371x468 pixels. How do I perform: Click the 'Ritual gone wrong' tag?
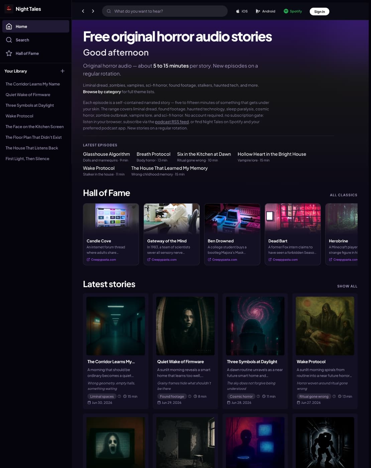(x=314, y=396)
